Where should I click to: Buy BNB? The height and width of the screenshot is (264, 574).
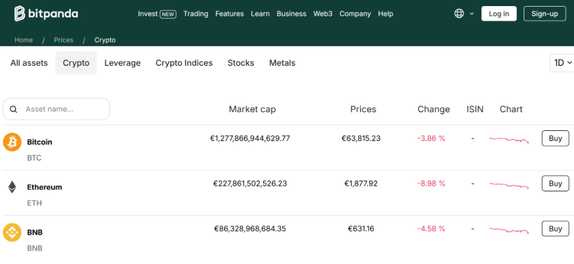(x=555, y=229)
